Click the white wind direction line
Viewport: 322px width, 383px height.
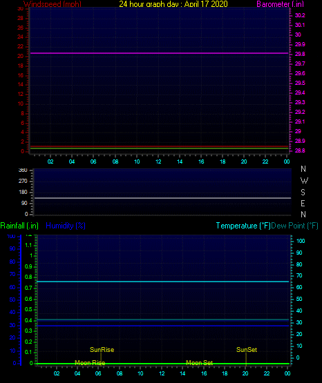pos(162,198)
